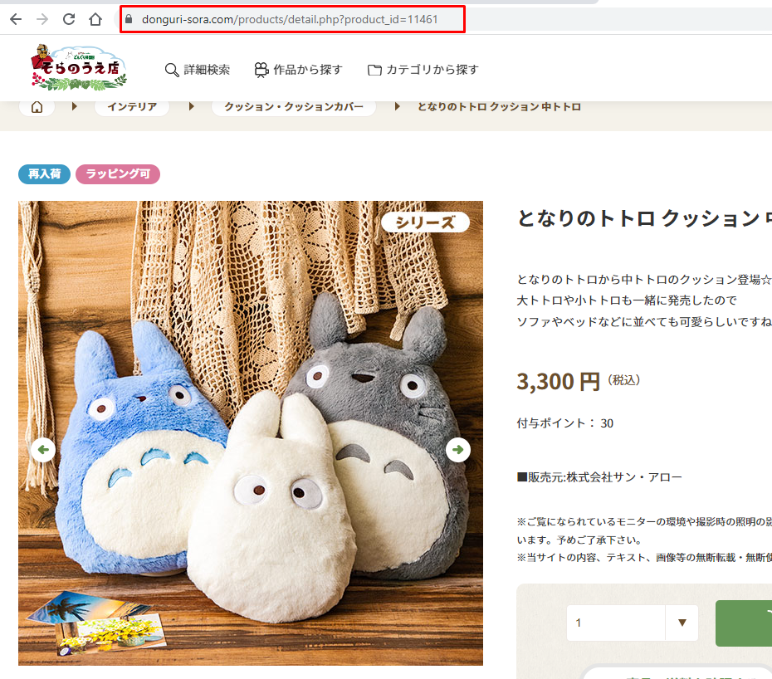Click the ラッピング可 tag badge
The image size is (772, 679).
(x=118, y=173)
